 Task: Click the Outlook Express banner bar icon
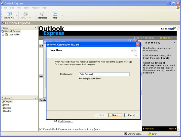[3, 23]
